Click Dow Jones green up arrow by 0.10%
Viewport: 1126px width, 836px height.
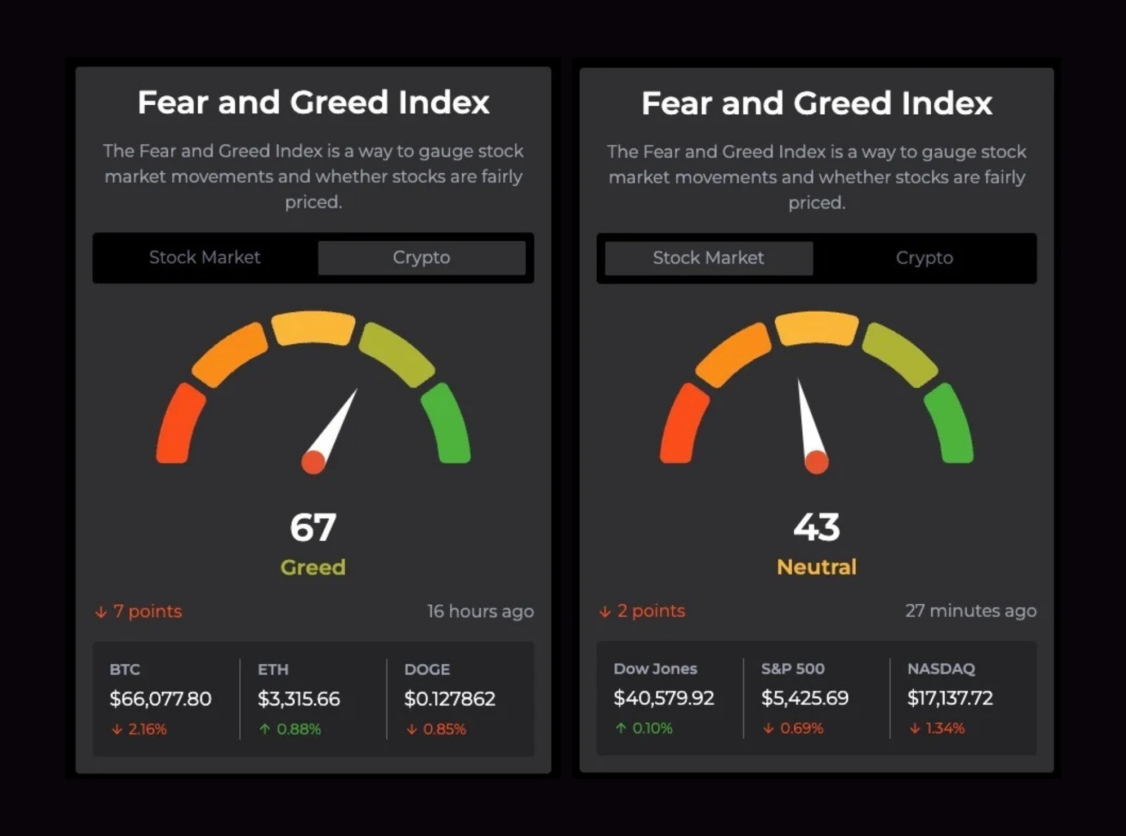pos(621,729)
